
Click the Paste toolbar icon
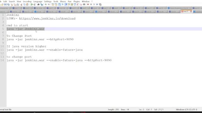click(x=27, y=4)
